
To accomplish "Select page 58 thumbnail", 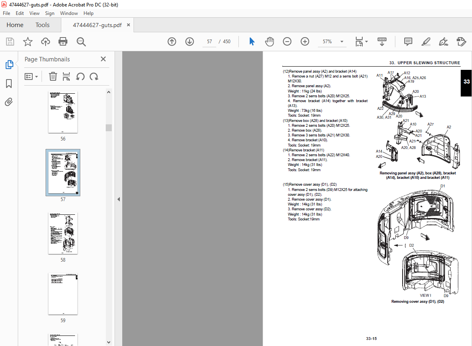I will click(x=63, y=233).
